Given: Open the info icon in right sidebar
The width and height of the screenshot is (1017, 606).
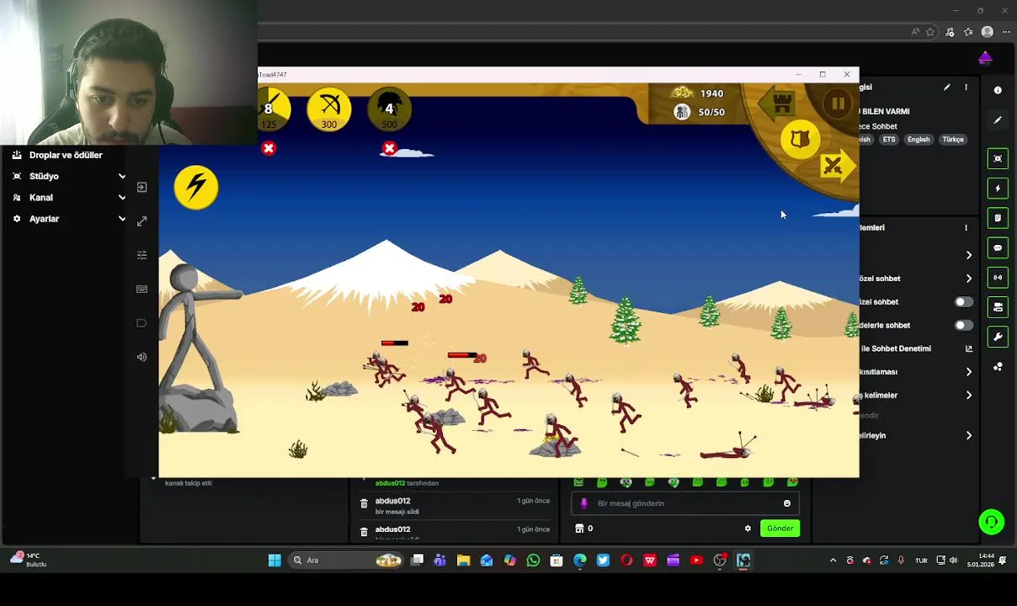Looking at the screenshot, I should [998, 90].
